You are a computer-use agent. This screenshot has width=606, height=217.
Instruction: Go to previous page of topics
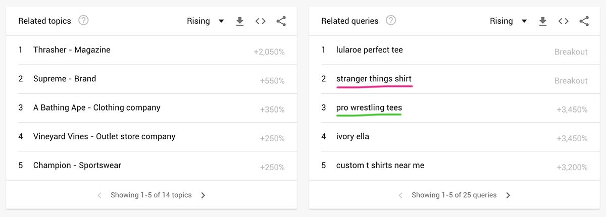point(99,195)
